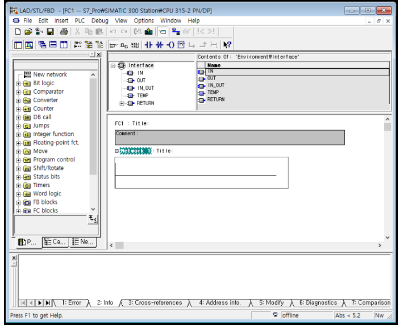Click the Undo arrow icon

pos(113,32)
